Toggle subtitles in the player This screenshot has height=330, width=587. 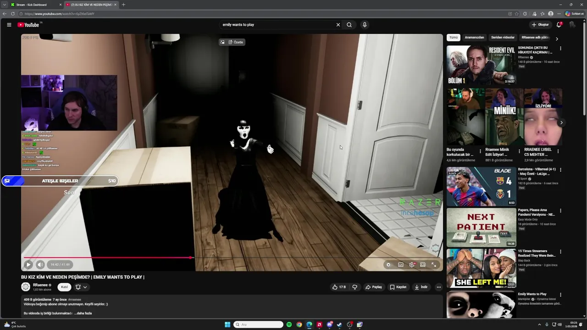(x=401, y=264)
